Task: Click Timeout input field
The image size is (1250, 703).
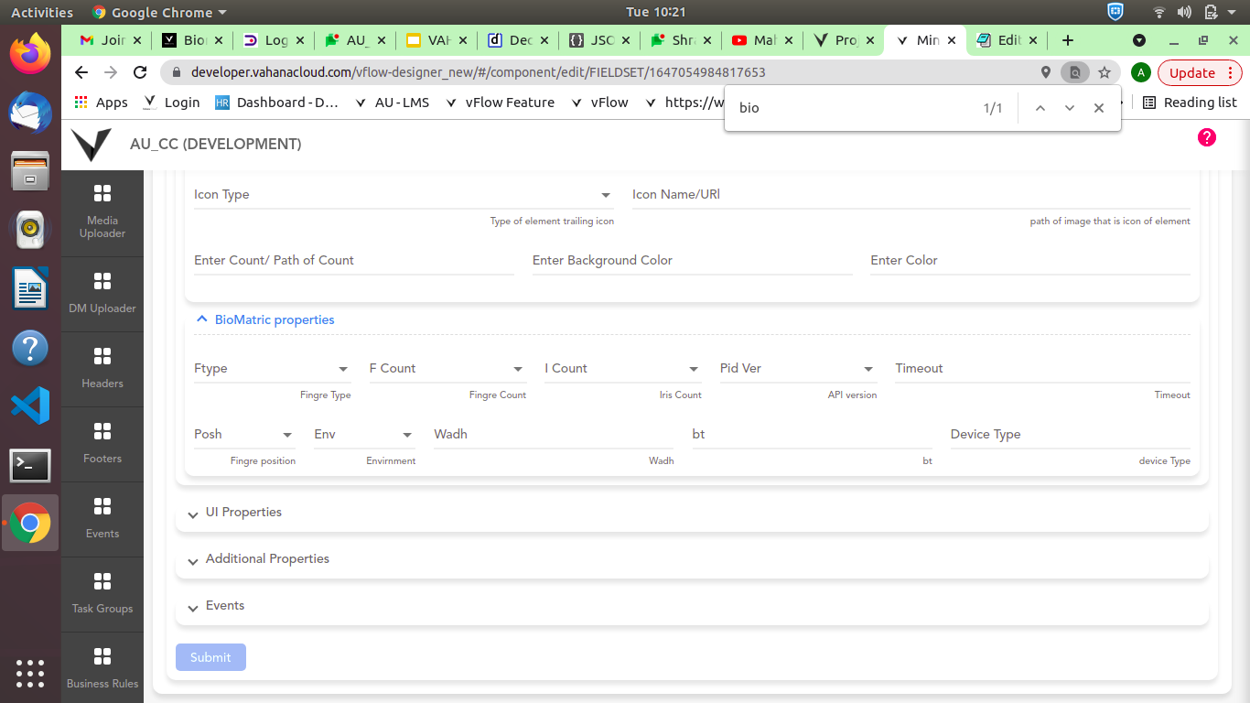Action: coord(1043,369)
